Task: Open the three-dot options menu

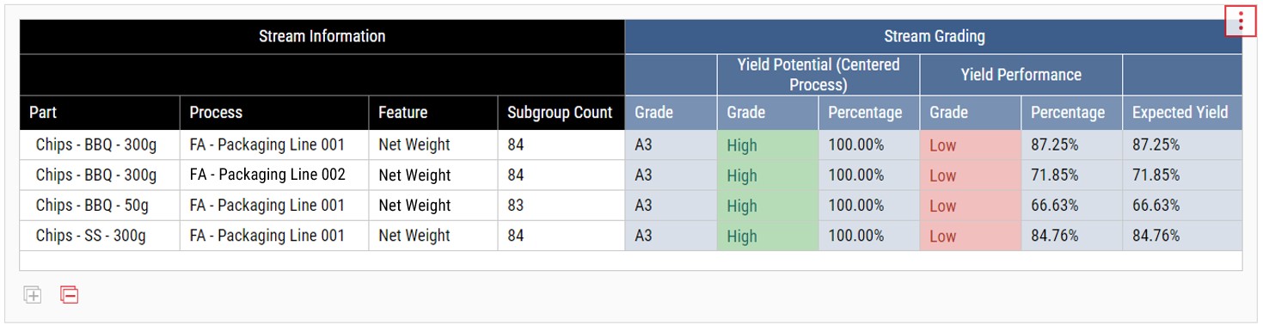Action: pyautogui.click(x=1241, y=22)
